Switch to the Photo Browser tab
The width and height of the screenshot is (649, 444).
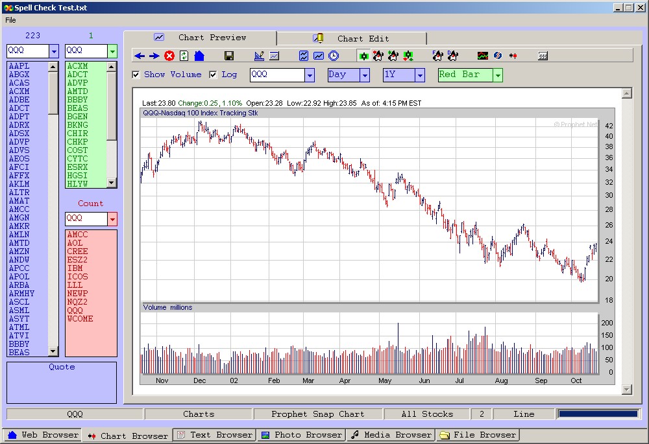click(301, 435)
